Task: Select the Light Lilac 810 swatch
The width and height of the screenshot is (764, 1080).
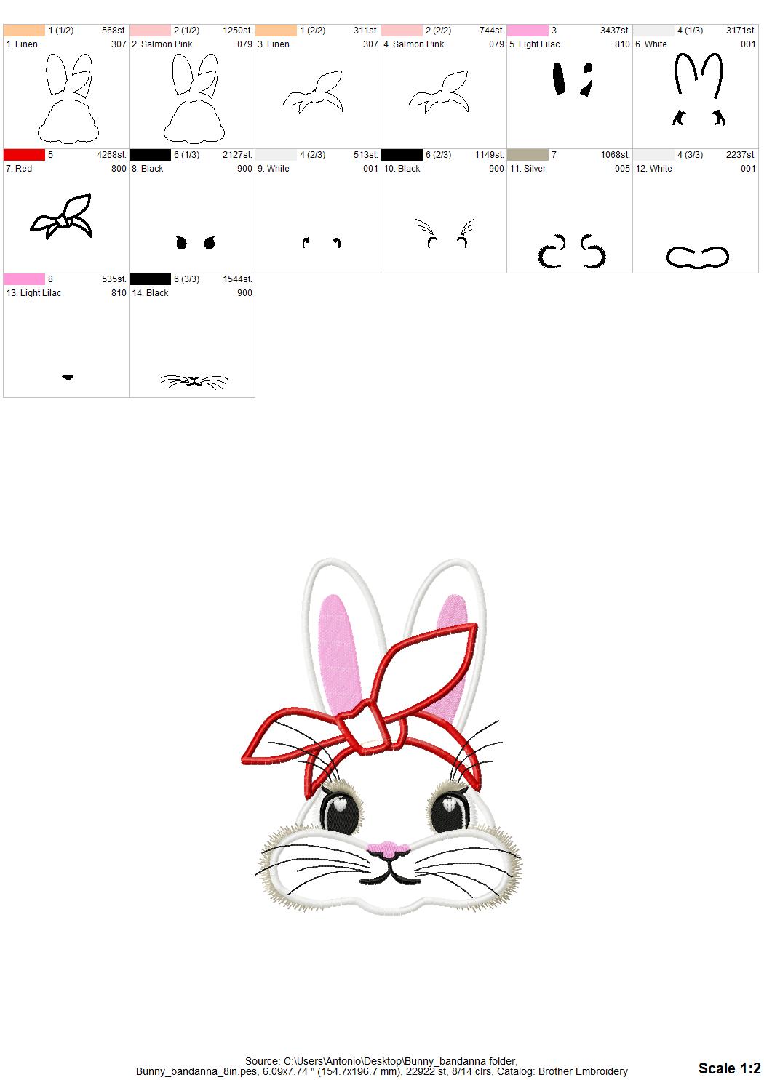Action: click(x=528, y=29)
